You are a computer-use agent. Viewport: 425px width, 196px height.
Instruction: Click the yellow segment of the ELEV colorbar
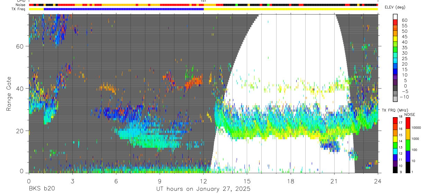click(x=395, y=39)
